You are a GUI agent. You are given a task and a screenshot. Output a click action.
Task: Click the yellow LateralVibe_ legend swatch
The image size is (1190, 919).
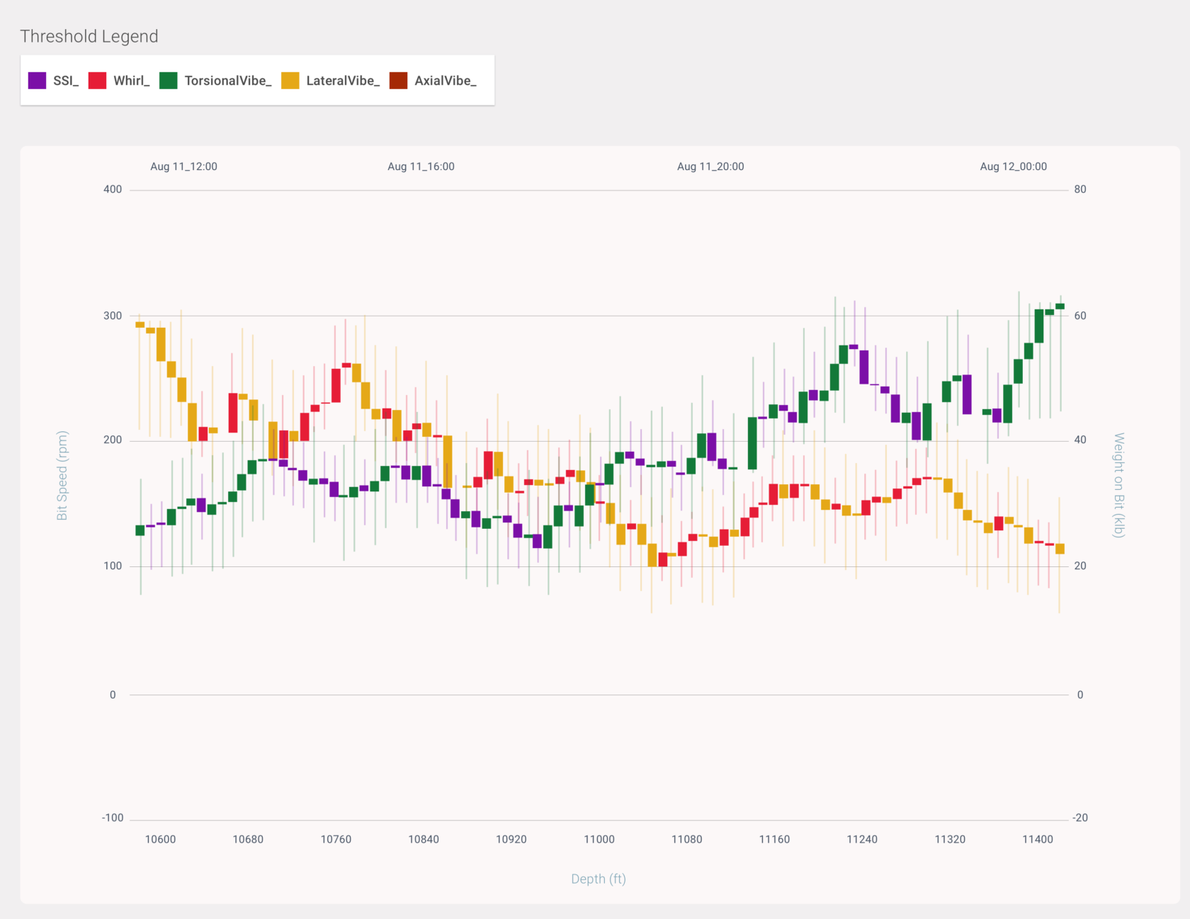(290, 81)
